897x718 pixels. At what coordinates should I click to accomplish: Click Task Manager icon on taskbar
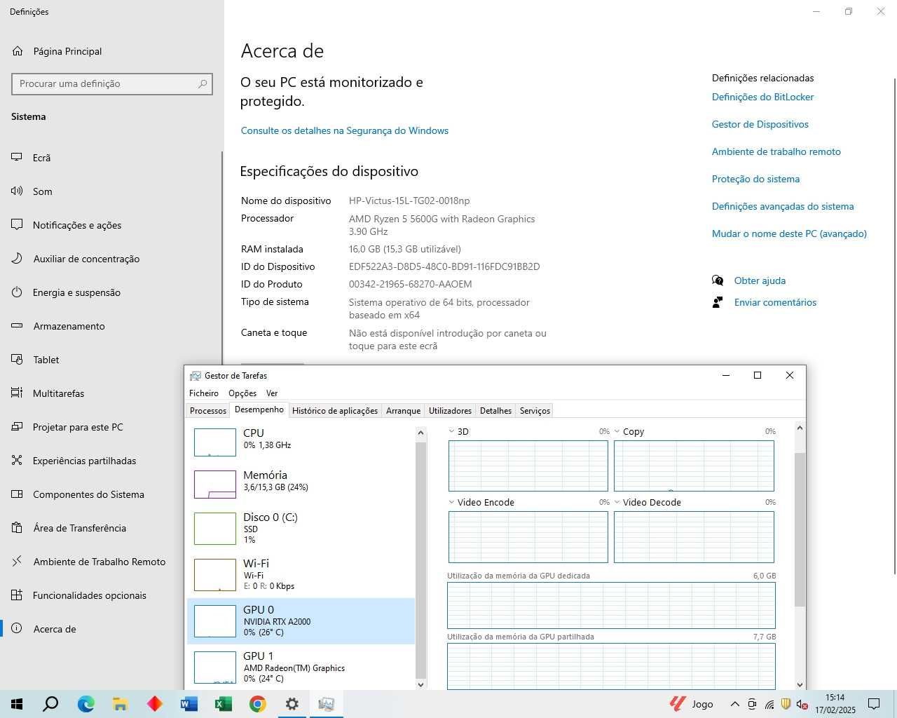click(x=326, y=704)
